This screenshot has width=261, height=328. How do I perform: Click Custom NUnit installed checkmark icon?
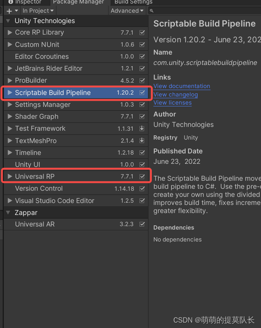point(142,44)
